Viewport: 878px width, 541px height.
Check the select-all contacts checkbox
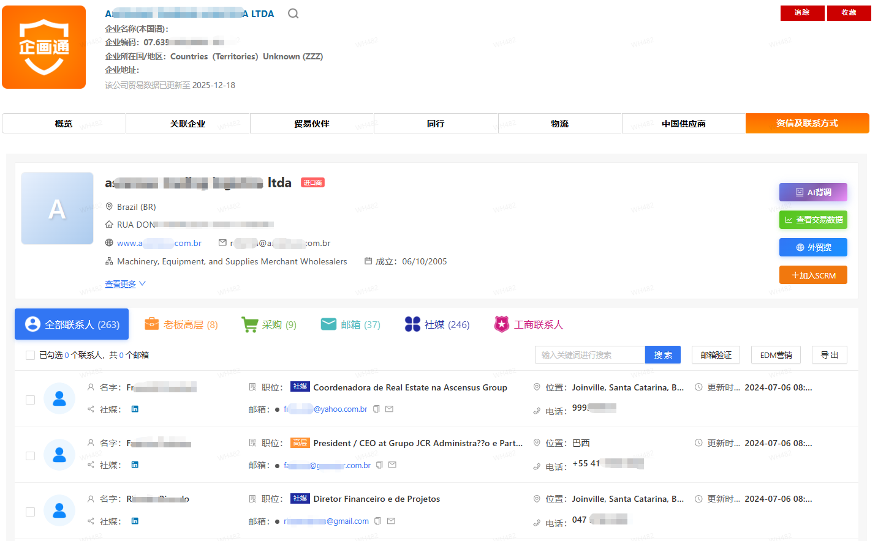click(30, 355)
